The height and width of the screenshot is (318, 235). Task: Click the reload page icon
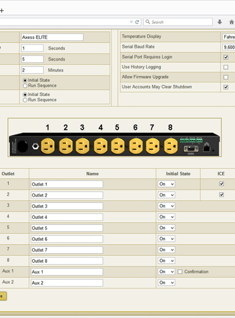[137, 22]
